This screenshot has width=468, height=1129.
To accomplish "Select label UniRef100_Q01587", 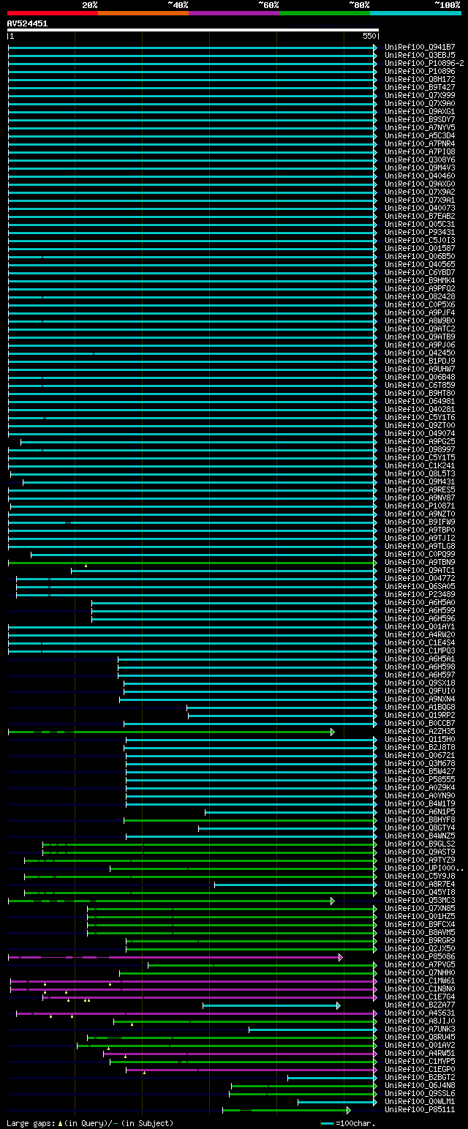I will (420, 248).
